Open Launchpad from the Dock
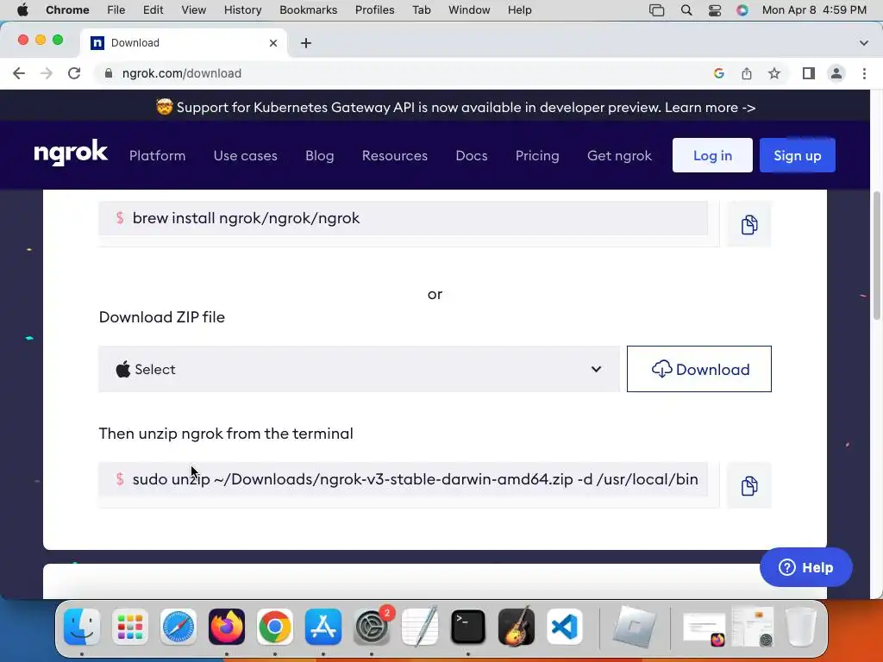Image resolution: width=883 pixels, height=662 pixels. click(130, 626)
